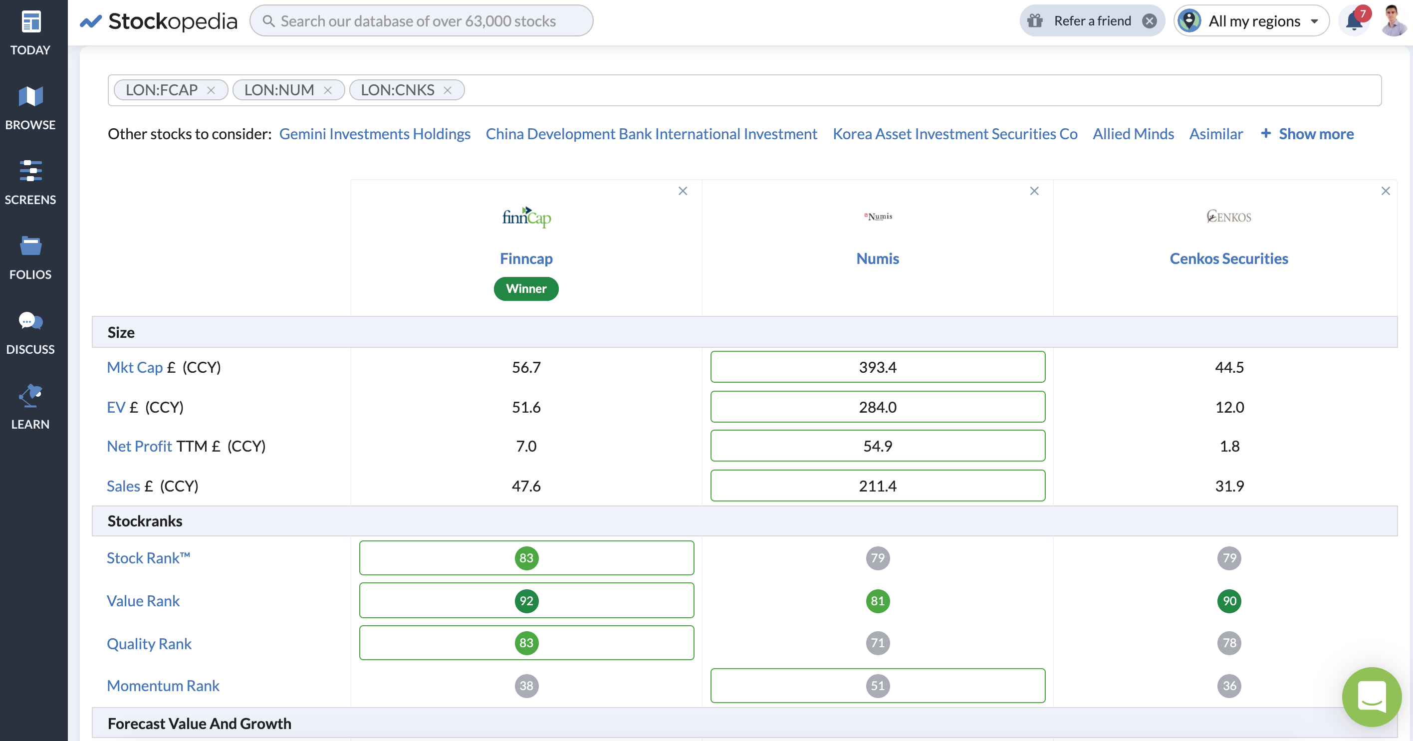The image size is (1413, 741).
Task: Open the Numis company name link
Action: [878, 258]
